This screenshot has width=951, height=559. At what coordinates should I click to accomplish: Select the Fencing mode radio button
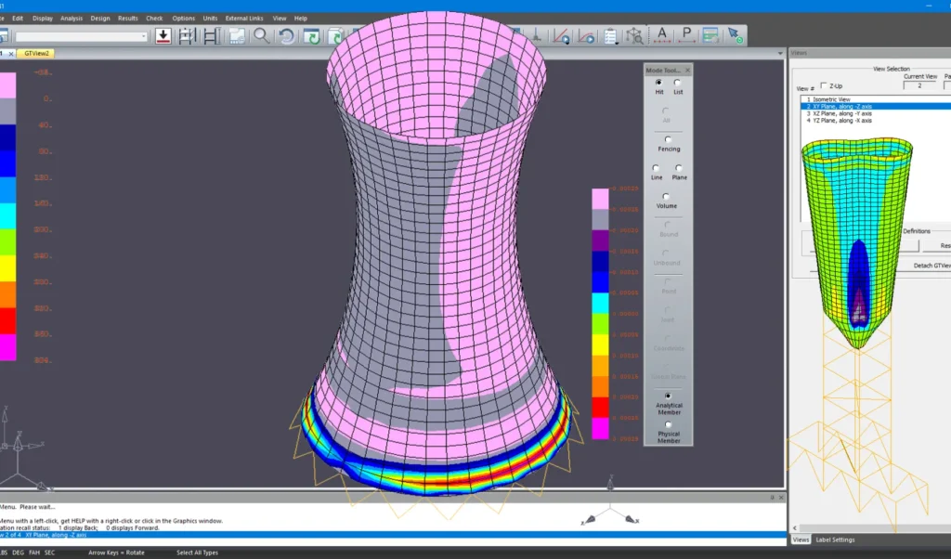[668, 139]
